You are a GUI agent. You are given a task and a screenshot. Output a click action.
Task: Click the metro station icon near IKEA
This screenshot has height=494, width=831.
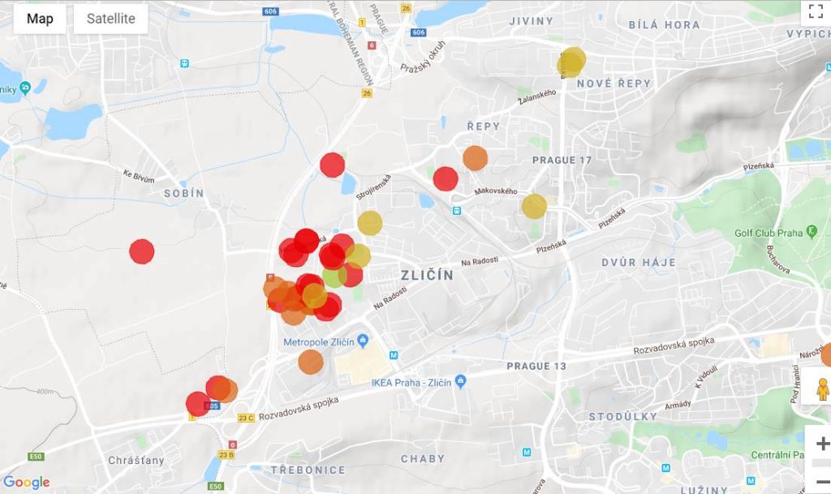click(394, 354)
